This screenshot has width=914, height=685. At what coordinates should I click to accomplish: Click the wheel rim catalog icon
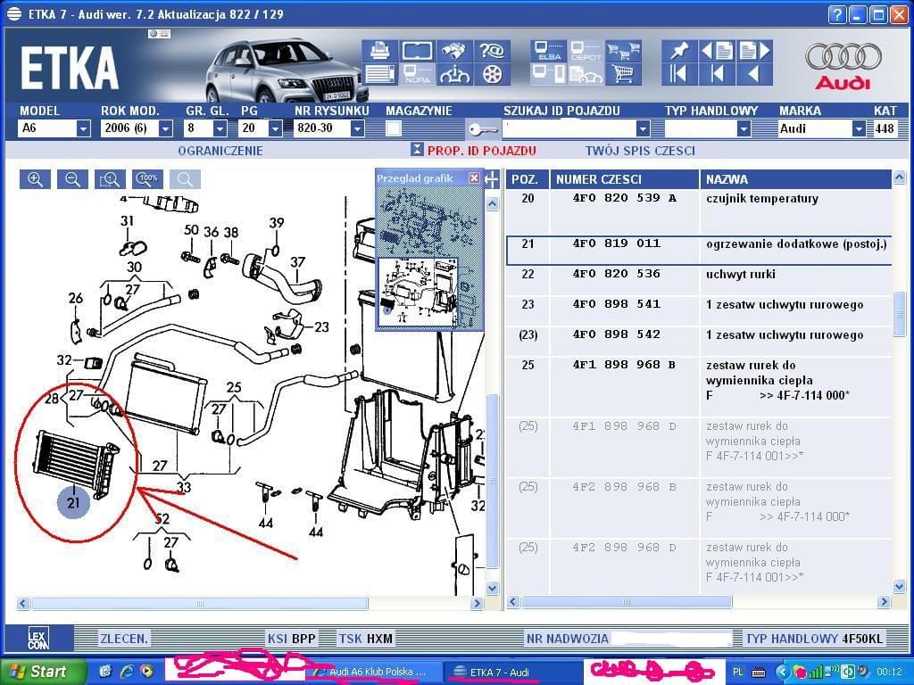(x=492, y=75)
